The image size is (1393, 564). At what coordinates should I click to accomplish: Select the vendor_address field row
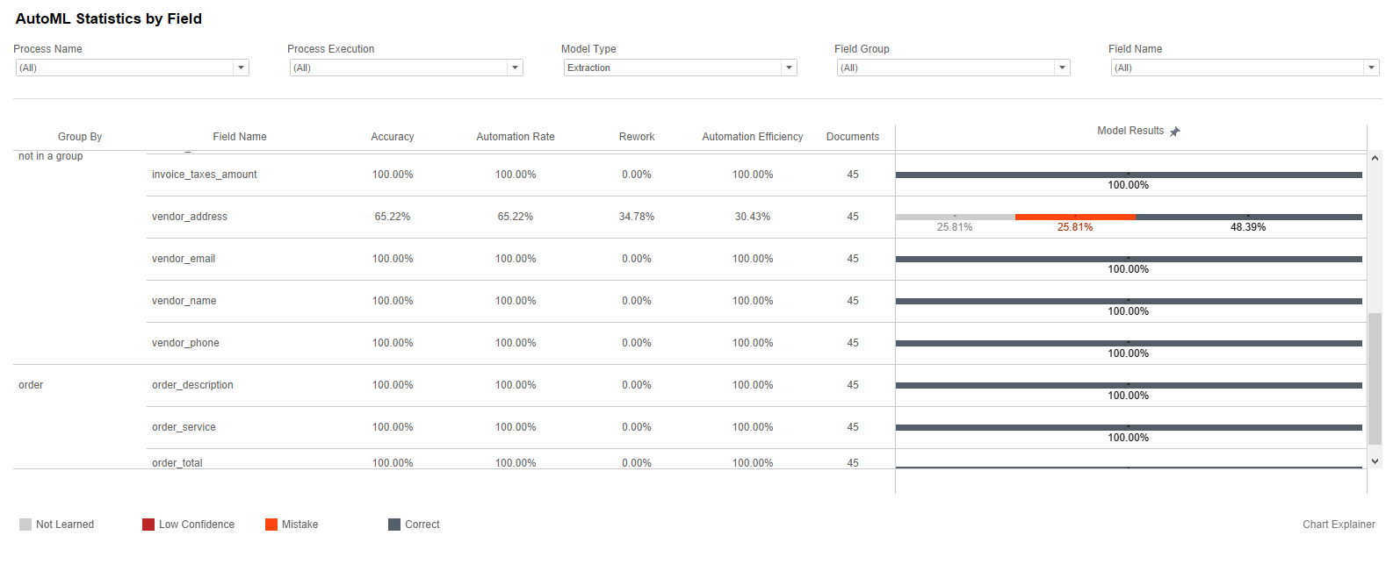click(x=689, y=217)
